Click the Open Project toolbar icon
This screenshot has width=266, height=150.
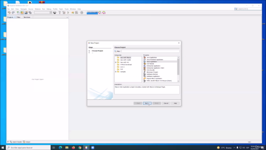click(x=26, y=12)
